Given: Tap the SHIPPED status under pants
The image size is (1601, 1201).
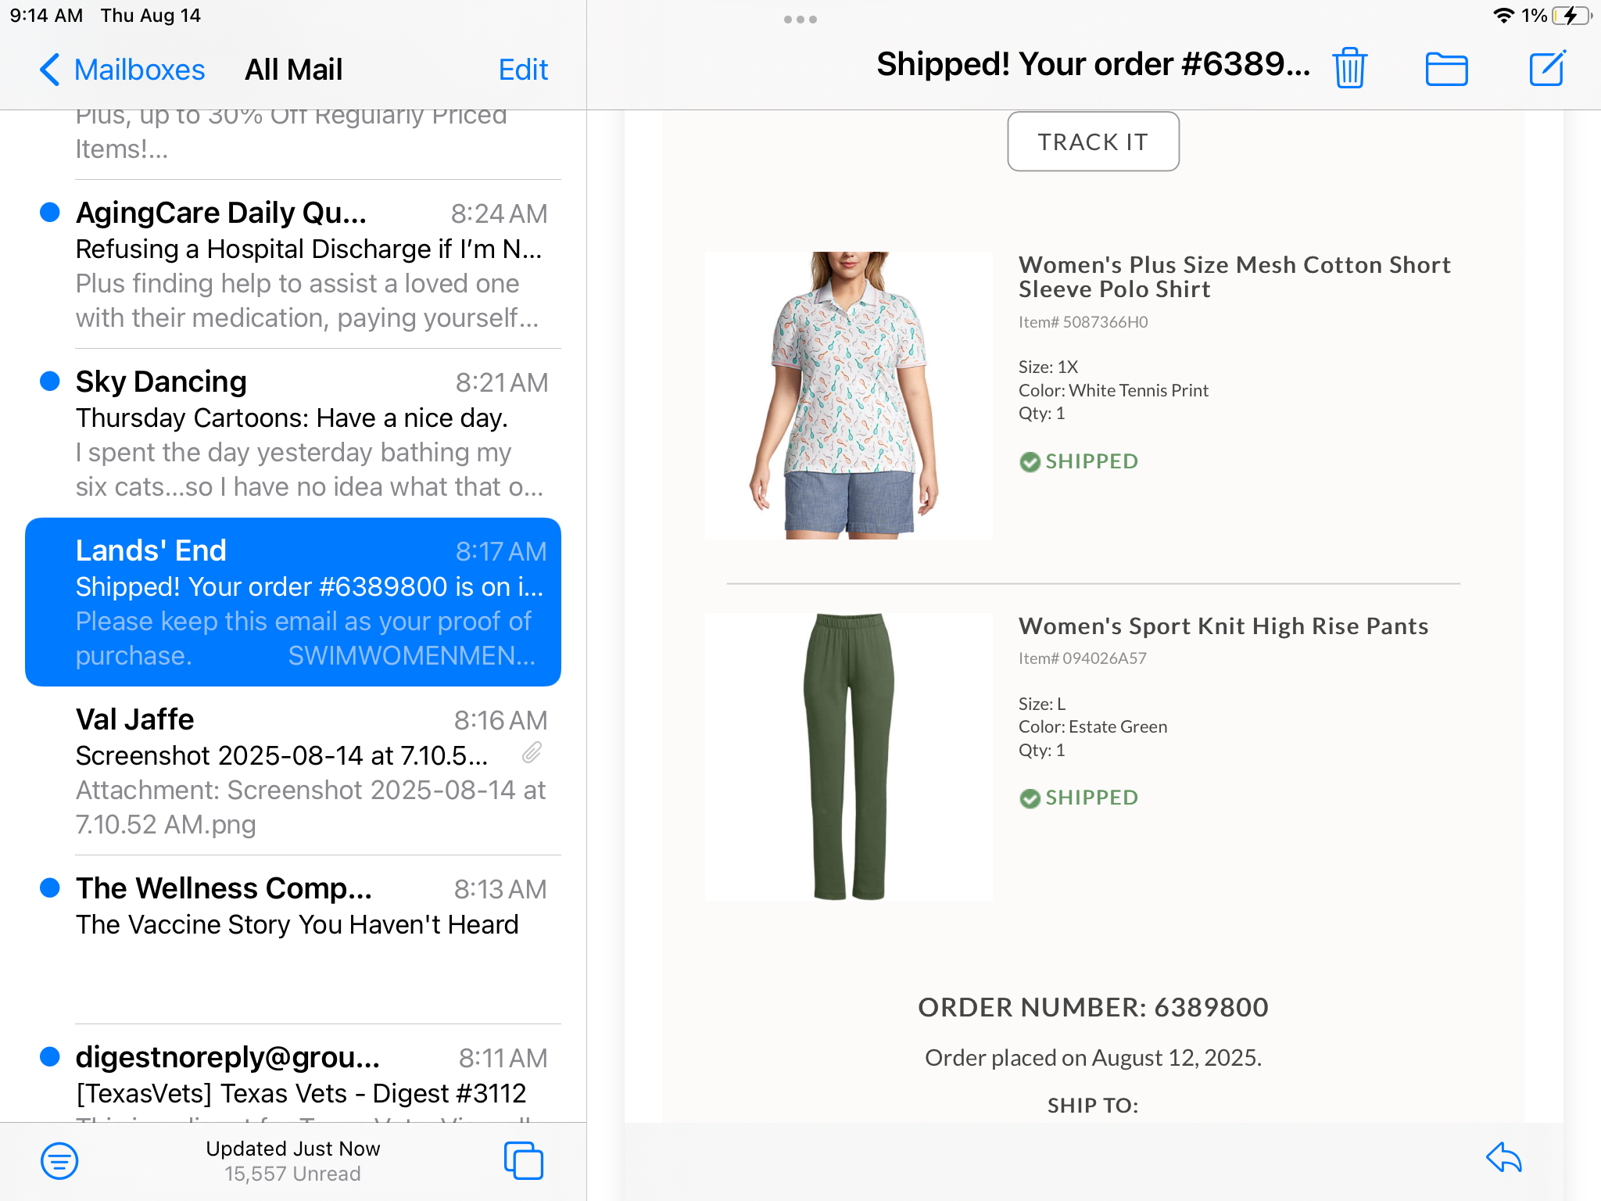Looking at the screenshot, I should [x=1079, y=798].
